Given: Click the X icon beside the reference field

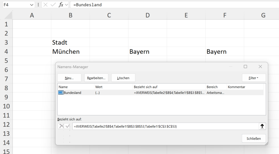Looking at the screenshot, I should coord(61,126).
